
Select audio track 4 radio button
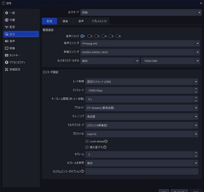coord(103,36)
